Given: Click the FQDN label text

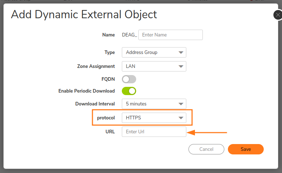Looking at the screenshot, I should click(x=108, y=79).
